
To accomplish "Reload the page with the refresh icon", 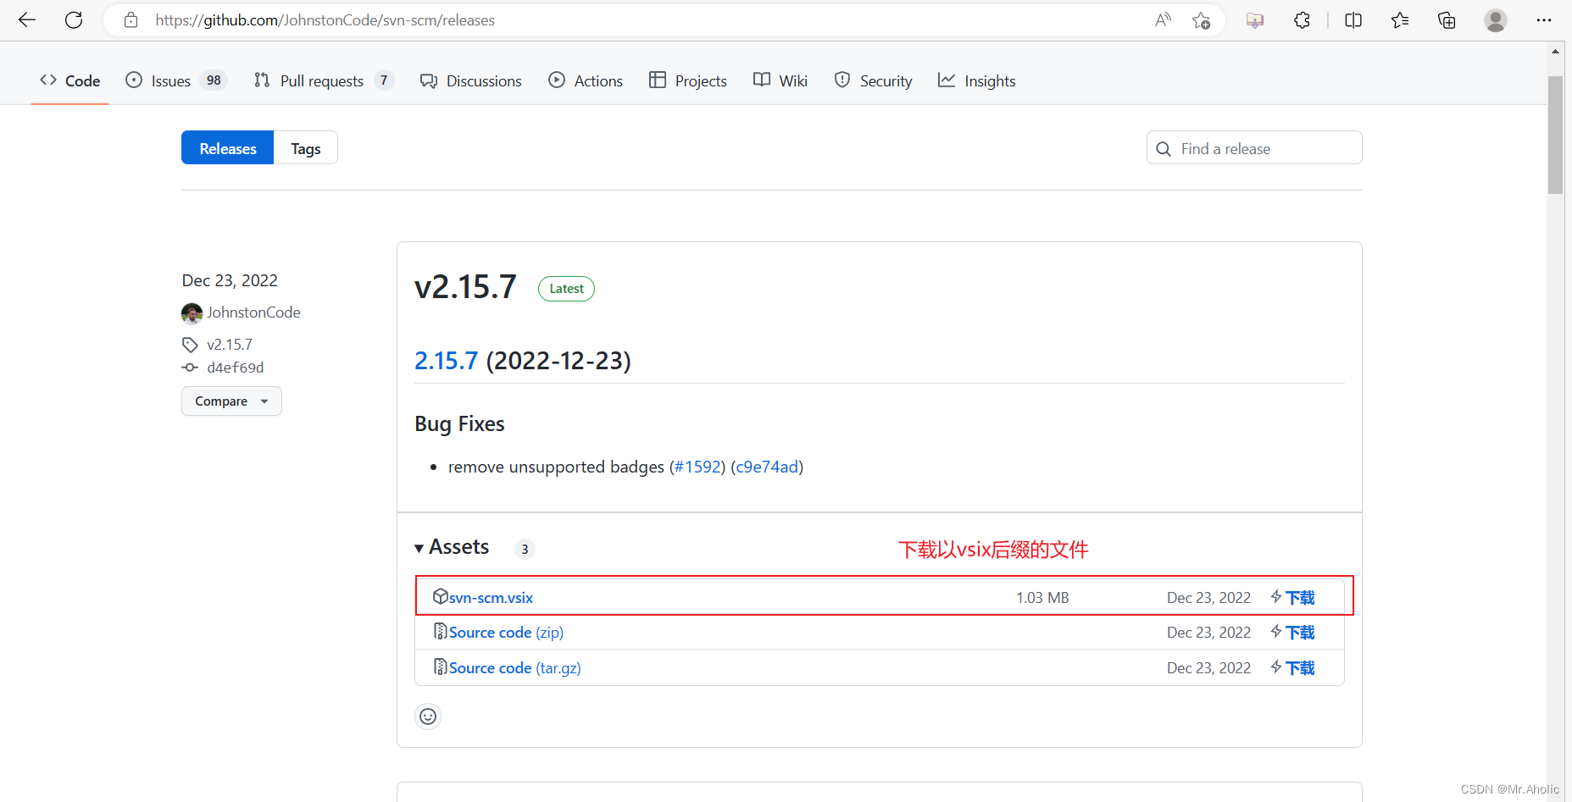I will (74, 20).
